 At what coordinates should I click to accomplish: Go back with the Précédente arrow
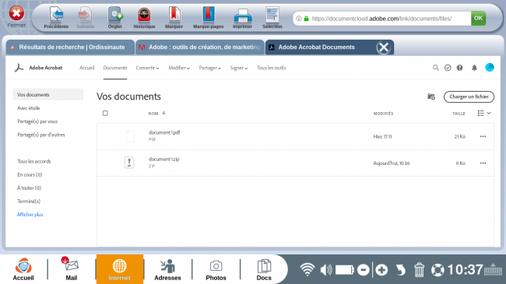click(56, 17)
